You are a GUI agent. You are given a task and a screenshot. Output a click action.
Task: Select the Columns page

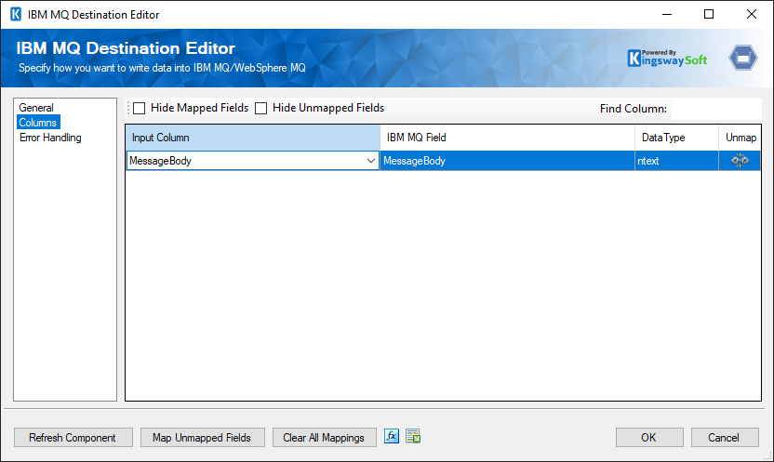coord(38,123)
